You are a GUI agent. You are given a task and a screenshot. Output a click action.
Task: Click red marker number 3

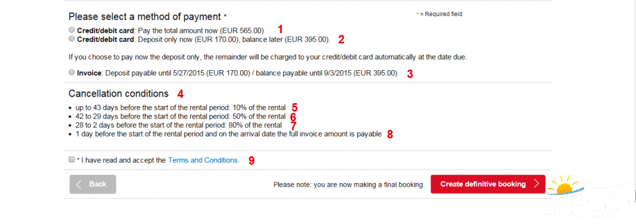click(x=410, y=74)
